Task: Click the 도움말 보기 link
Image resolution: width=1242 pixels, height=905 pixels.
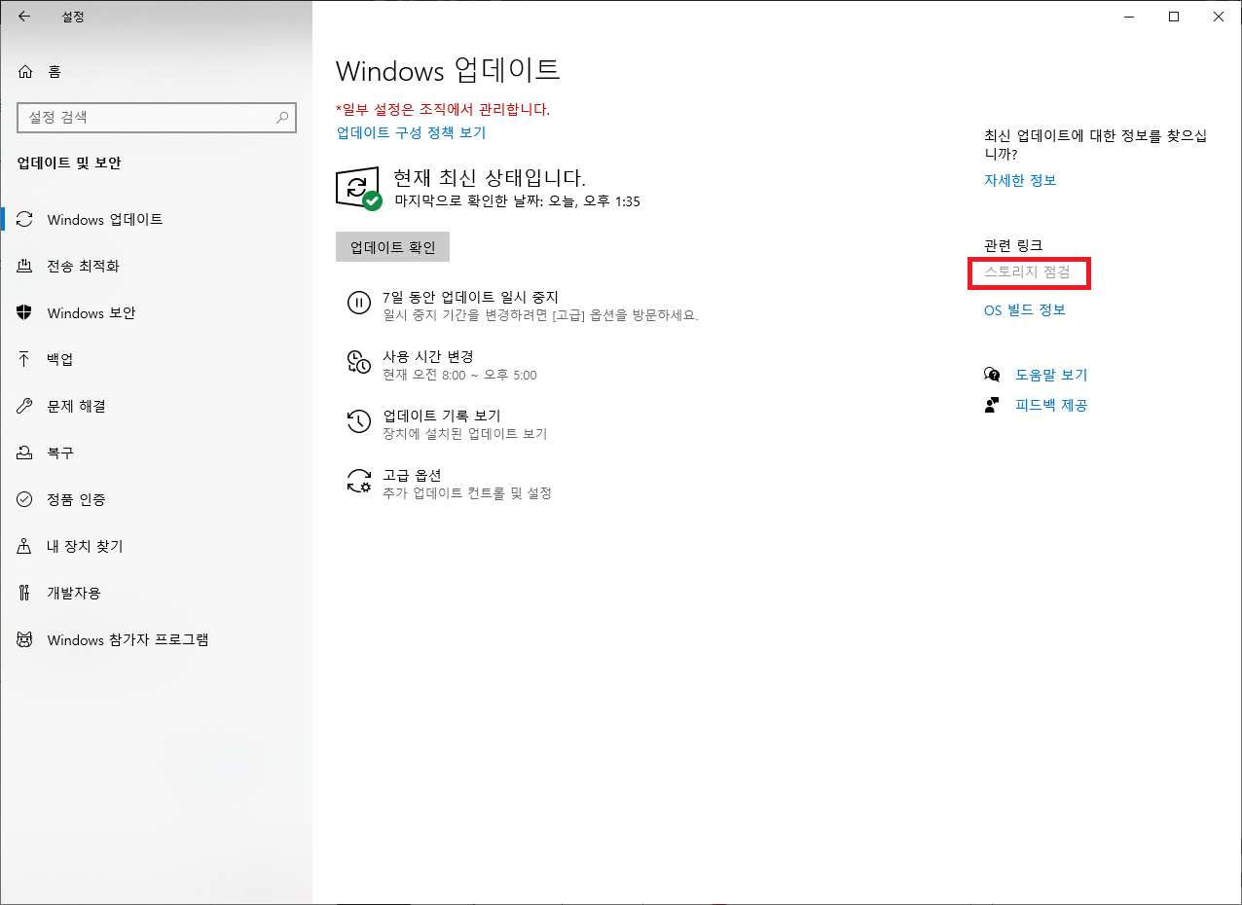Action: click(x=1051, y=375)
